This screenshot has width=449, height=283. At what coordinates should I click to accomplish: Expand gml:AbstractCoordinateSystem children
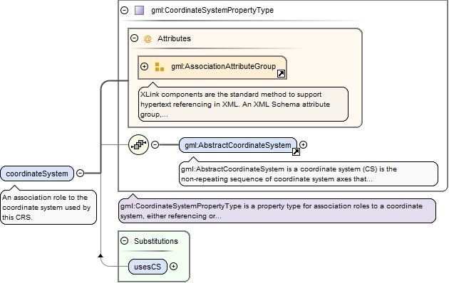pos(303,144)
